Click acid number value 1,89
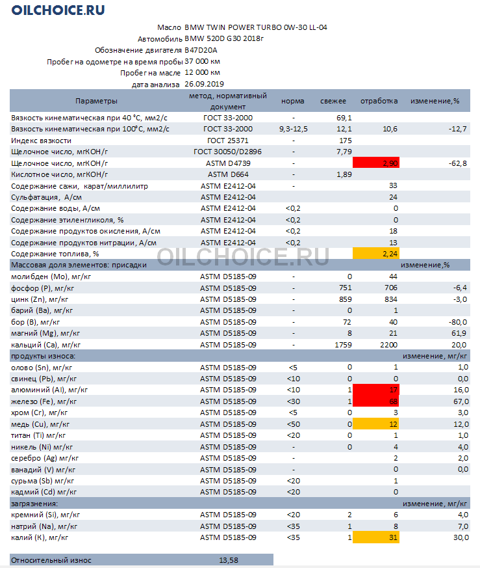480x568 pixels. click(344, 174)
